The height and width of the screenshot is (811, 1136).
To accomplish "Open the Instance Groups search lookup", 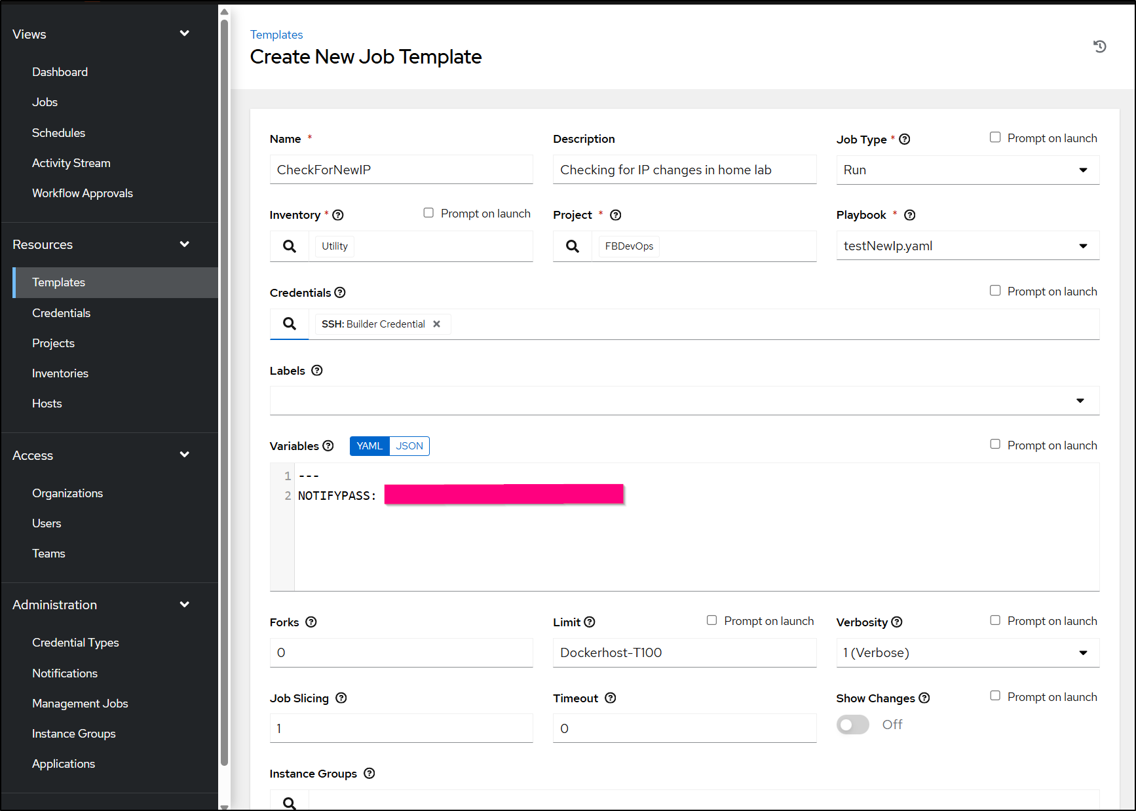I will [289, 801].
